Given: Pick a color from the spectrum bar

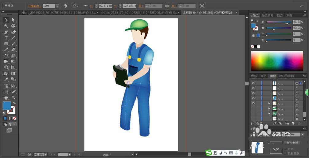Looking at the screenshot, I should point(277,61).
